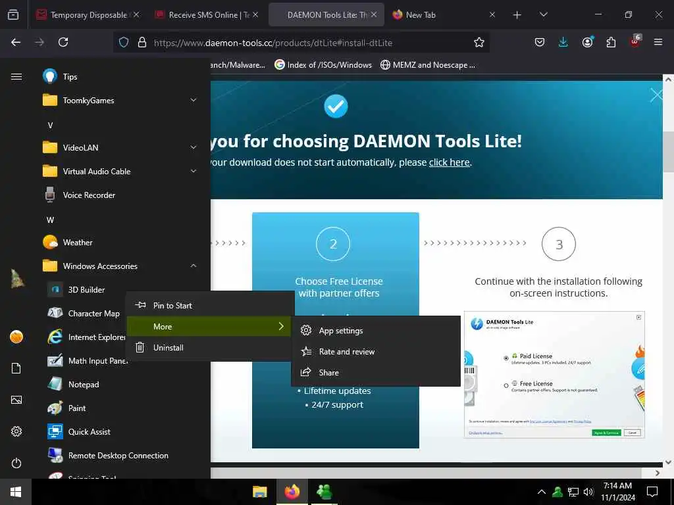Open File Explorer on the taskbar

coord(259,492)
